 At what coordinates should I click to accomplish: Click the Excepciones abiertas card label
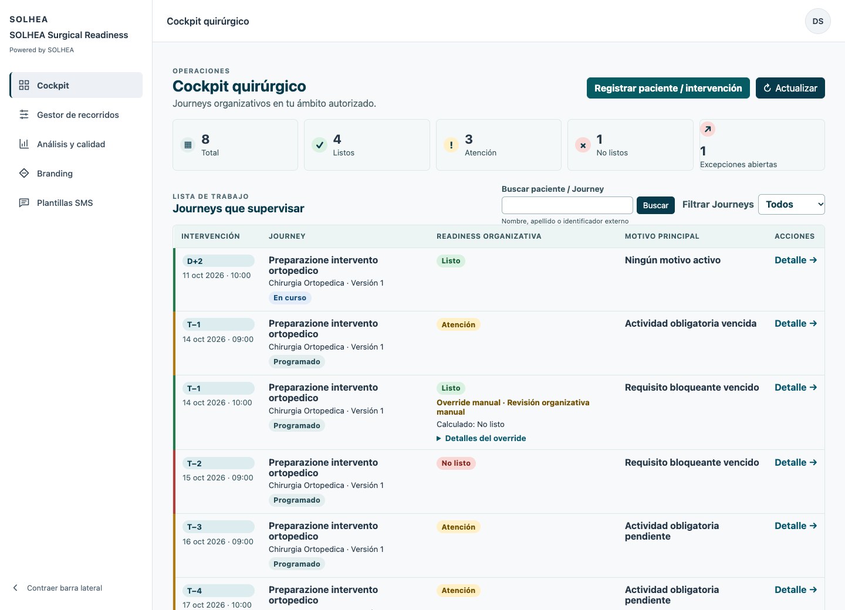(x=738, y=164)
